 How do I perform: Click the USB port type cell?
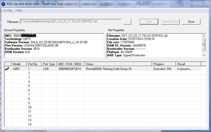pyautogui.click(x=46, y=69)
